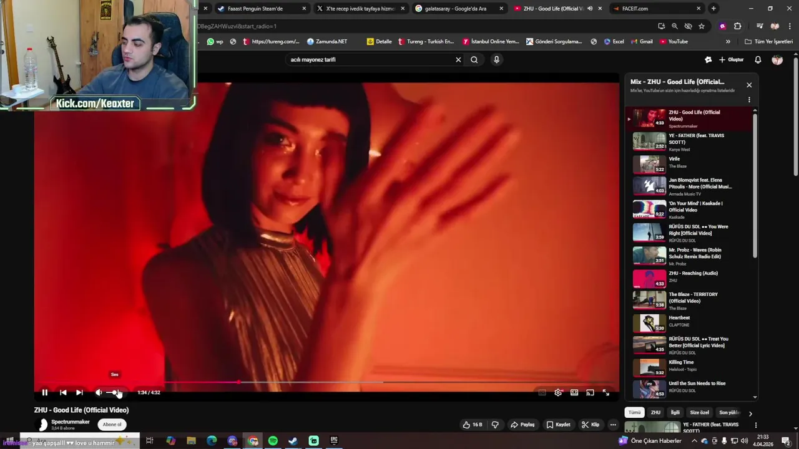Open the Zamunda.NET bookmark
The width and height of the screenshot is (799, 449).
(327, 42)
